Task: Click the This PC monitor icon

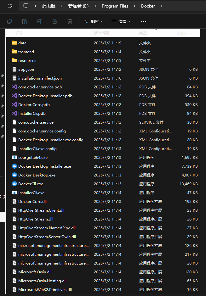Action: (x=26, y=6)
